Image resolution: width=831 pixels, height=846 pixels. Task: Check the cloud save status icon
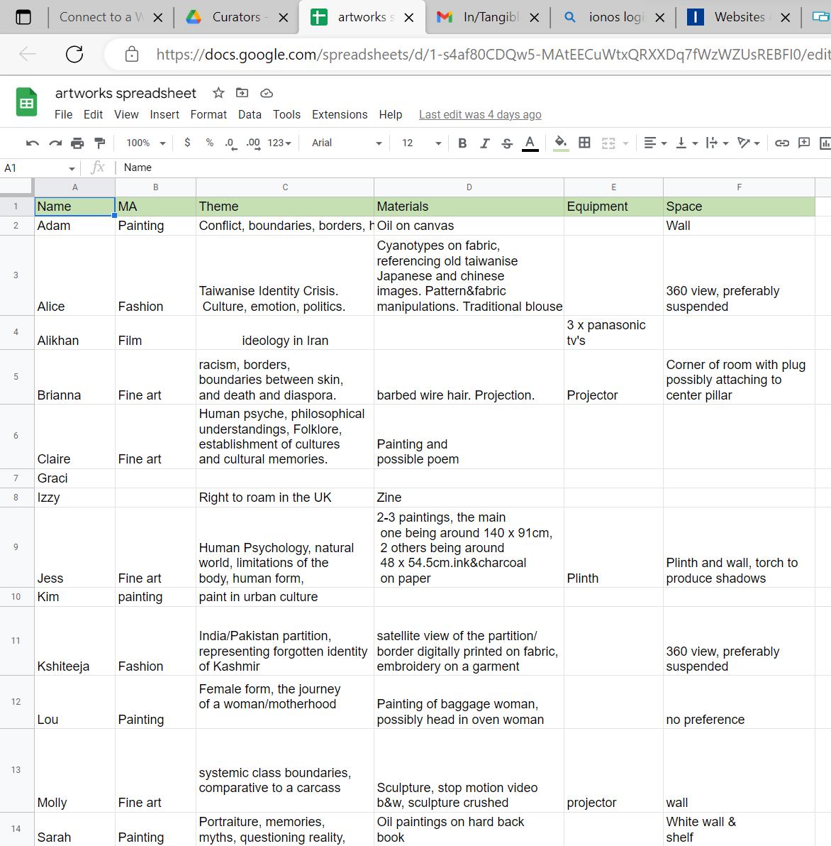[x=267, y=94]
